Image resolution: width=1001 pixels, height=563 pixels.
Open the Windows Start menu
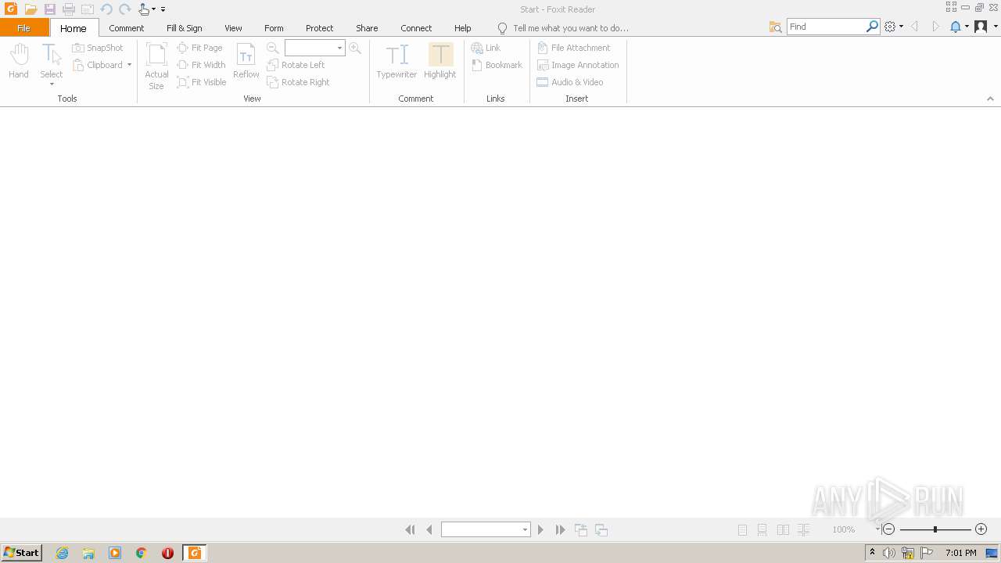[x=22, y=553]
